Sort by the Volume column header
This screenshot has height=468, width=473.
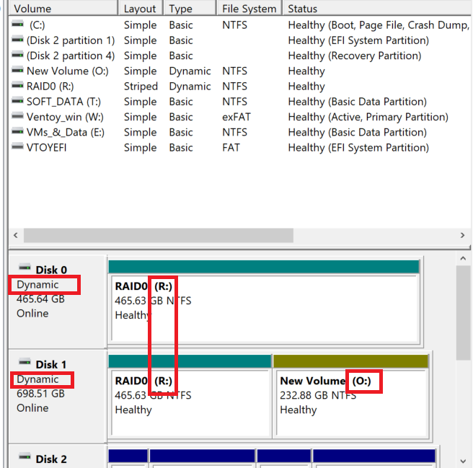(x=63, y=9)
